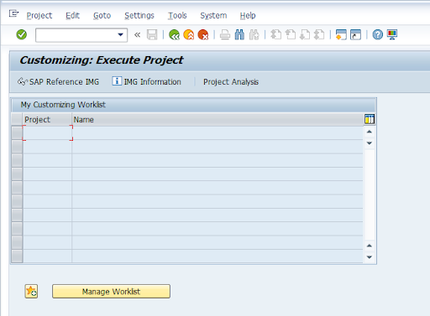Click the Manage Worklist button
This screenshot has height=316, width=430.
coord(111,292)
